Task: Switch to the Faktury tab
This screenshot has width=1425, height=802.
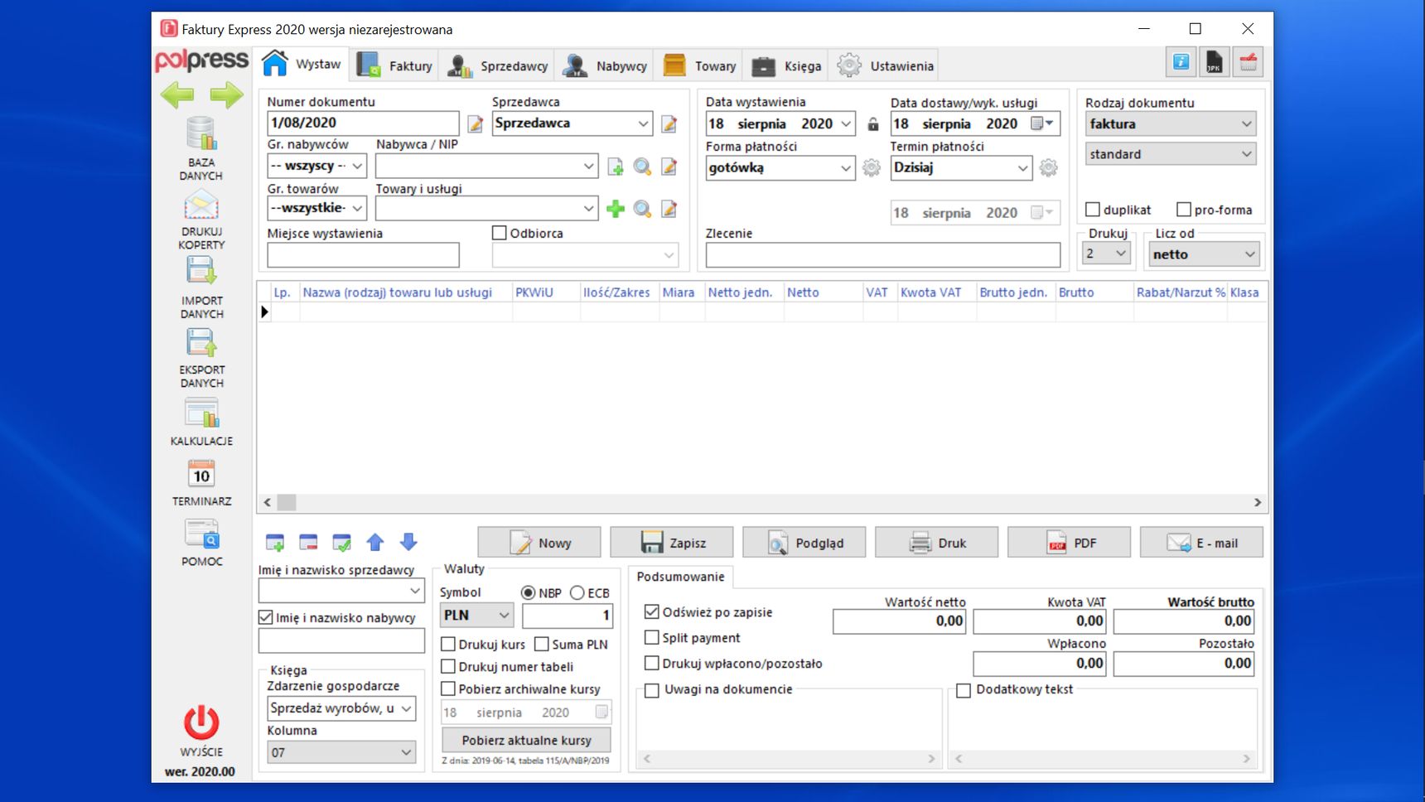Action: point(394,65)
